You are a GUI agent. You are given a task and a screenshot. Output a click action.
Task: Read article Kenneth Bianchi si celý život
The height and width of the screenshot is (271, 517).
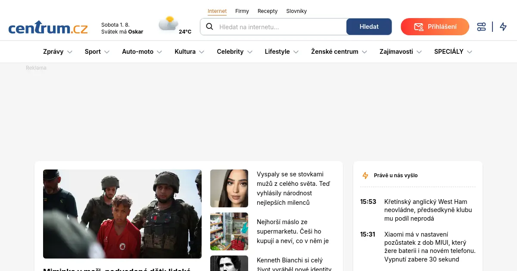pyautogui.click(x=294, y=265)
